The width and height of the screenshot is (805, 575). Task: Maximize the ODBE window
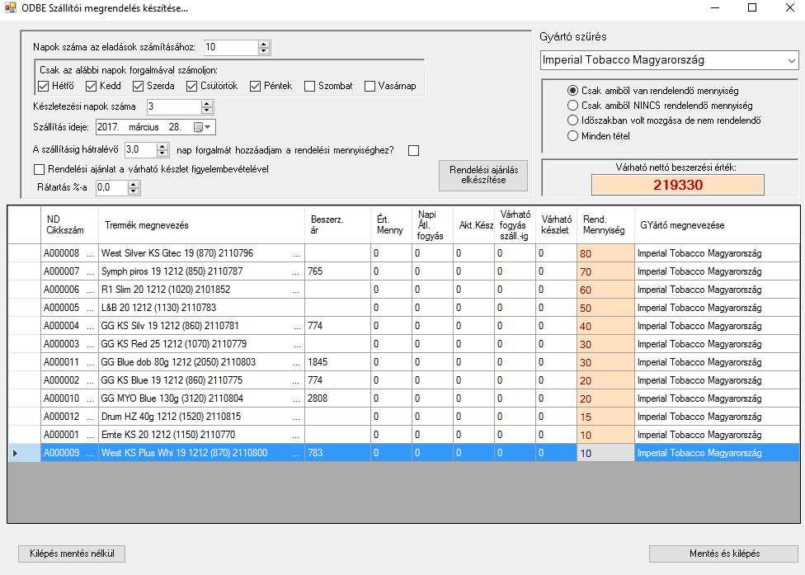pos(752,7)
